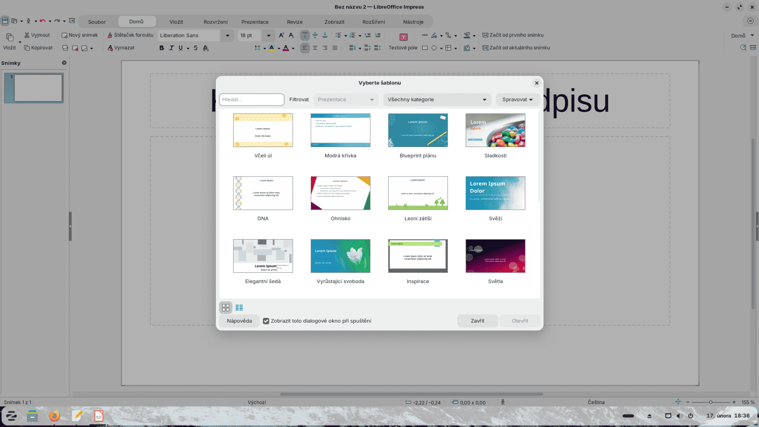Click the align right icon
759x427 pixels.
pos(325,48)
